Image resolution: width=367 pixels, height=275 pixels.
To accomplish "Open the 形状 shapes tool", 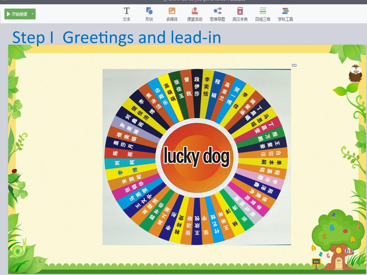I will pyautogui.click(x=149, y=14).
